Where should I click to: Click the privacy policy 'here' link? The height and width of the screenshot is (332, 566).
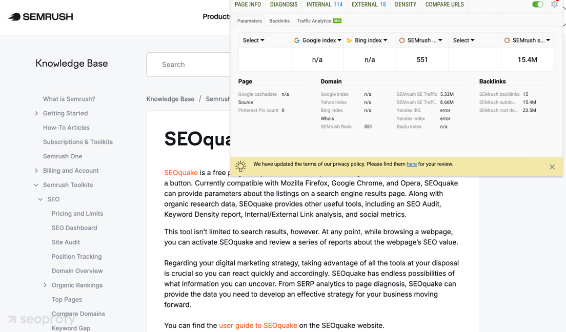pyautogui.click(x=412, y=163)
